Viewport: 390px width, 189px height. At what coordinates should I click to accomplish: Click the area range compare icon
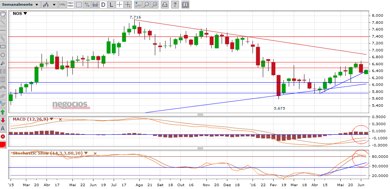[95, 5]
